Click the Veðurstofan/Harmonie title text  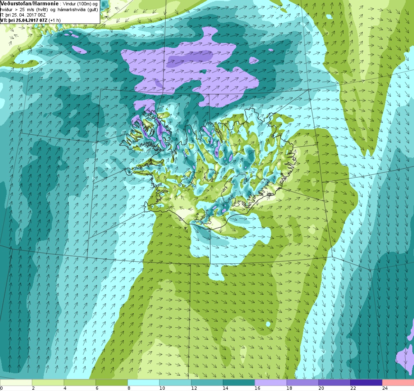pos(29,4)
